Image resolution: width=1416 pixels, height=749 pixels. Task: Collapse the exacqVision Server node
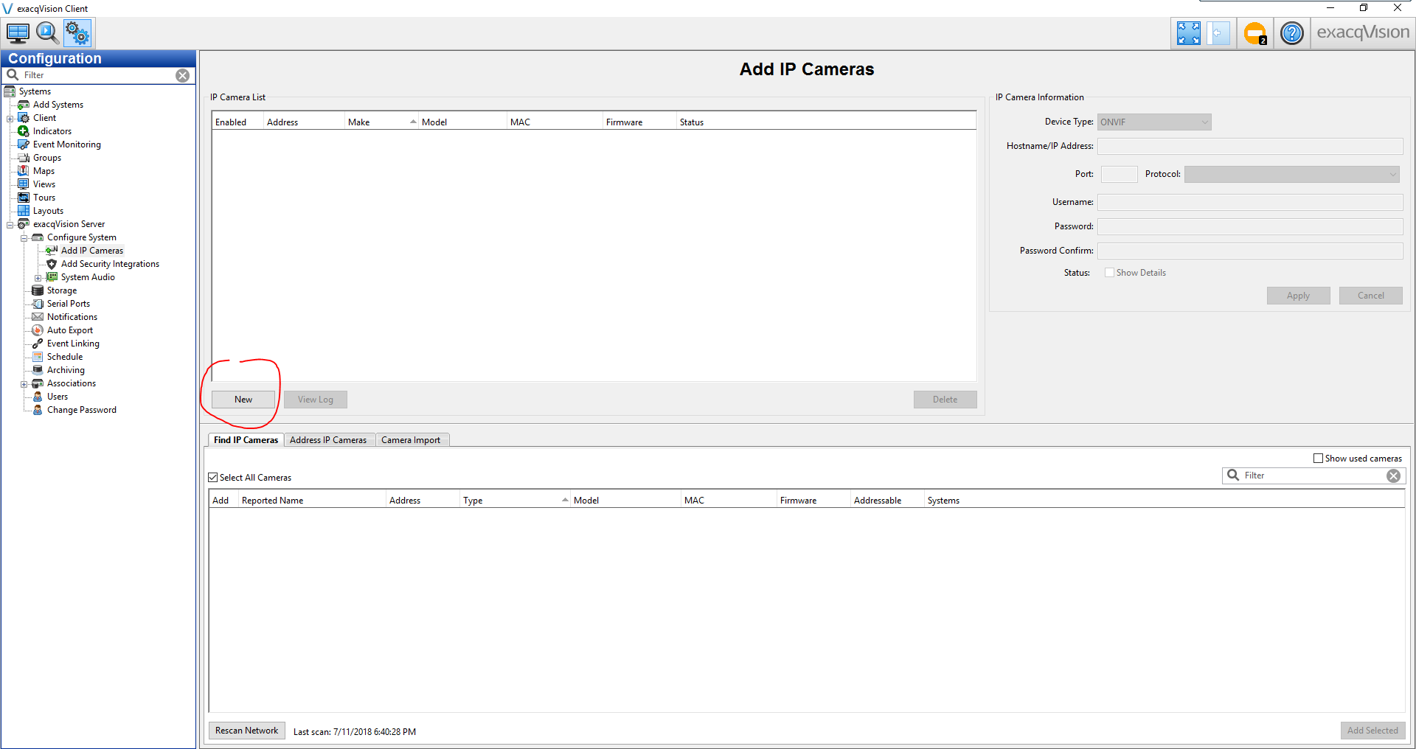click(x=10, y=225)
